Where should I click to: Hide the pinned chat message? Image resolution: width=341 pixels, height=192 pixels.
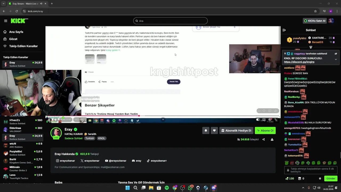click(x=336, y=54)
